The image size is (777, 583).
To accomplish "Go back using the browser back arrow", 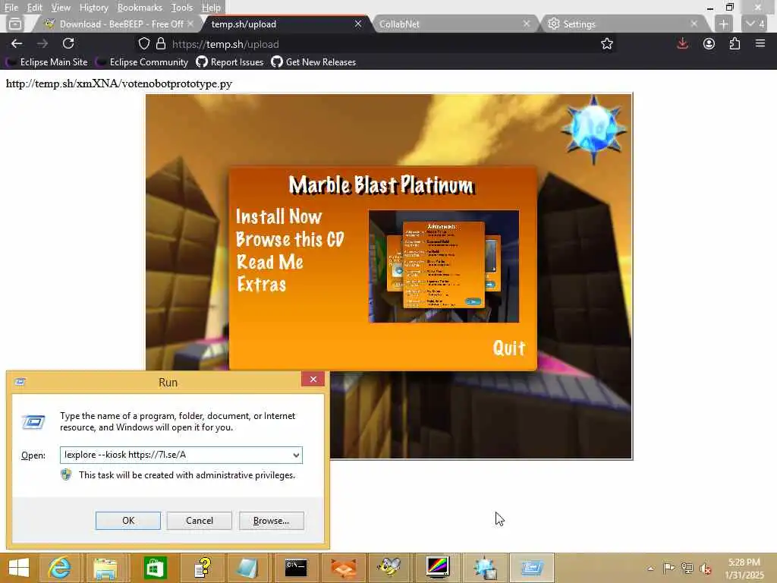I will click(x=17, y=43).
